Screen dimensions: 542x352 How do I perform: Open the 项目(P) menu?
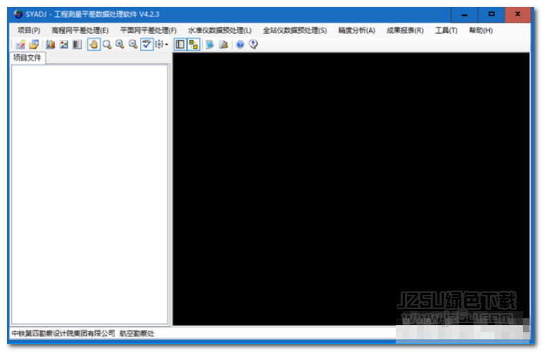[29, 31]
